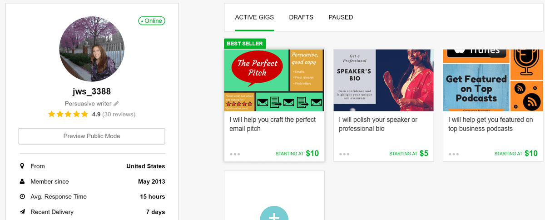Viewport: 545px width, 220px height.
Task: Click the Persuasive writer tagline text
Action: (88, 104)
